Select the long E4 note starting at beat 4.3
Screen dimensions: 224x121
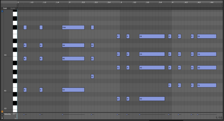tap(207, 36)
